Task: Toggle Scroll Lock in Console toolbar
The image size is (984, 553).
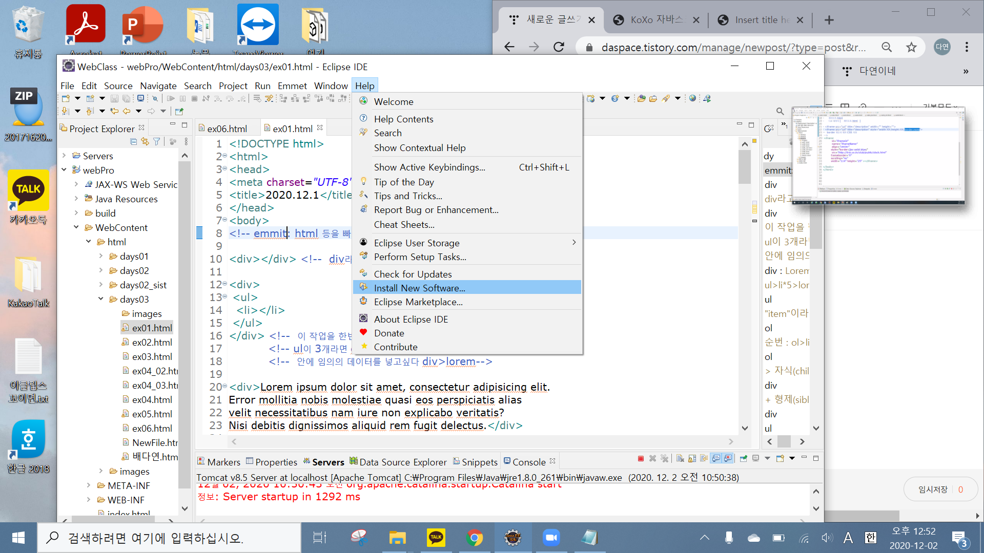Action: 692,458
